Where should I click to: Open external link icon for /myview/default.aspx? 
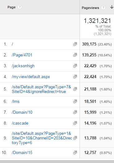[75, 77]
